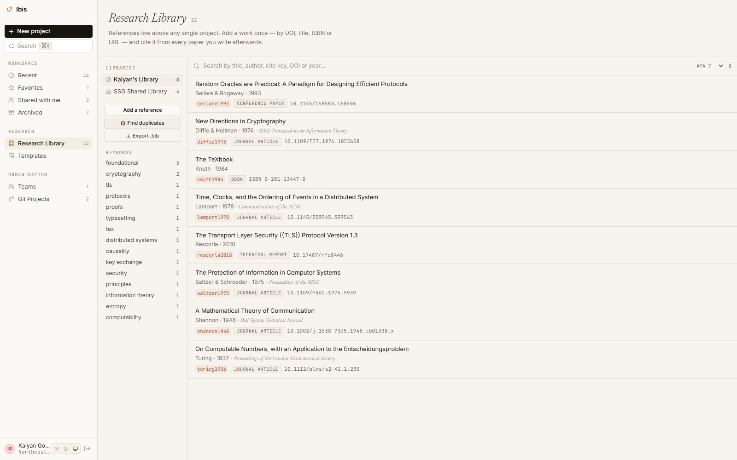The image size is (737, 460).
Task: Click the plus icon on New project
Action: coord(12,31)
